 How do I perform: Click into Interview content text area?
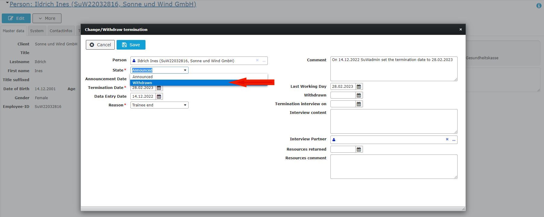(394, 121)
